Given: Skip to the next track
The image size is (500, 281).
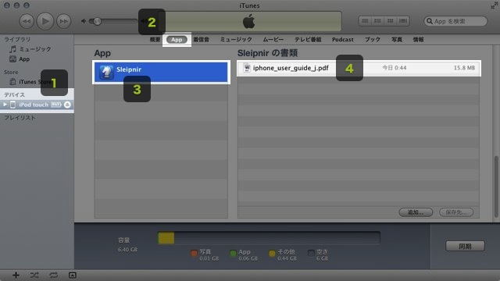Looking at the screenshot, I should click(63, 21).
